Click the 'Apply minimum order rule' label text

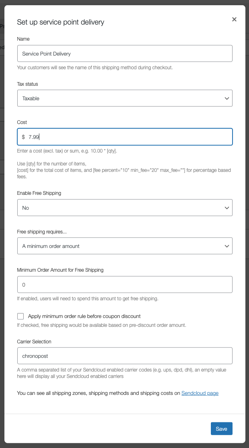pos(84,316)
